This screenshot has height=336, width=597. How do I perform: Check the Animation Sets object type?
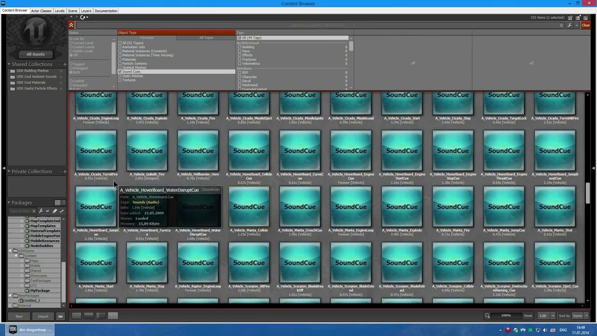click(x=120, y=47)
